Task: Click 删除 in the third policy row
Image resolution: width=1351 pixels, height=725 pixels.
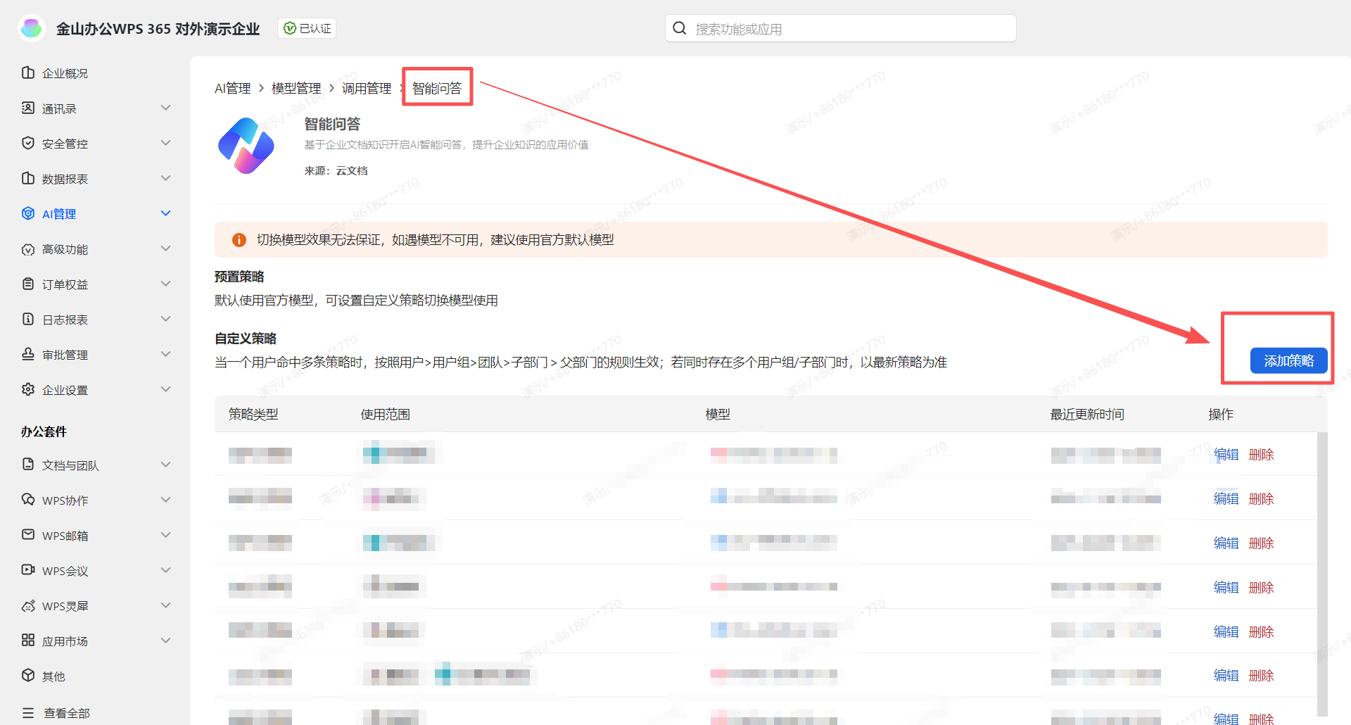Action: point(1262,543)
